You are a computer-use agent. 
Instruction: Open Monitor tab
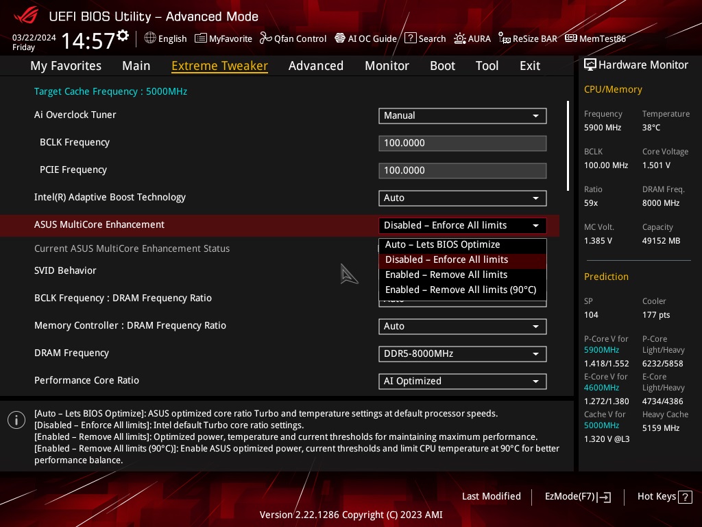pyautogui.click(x=387, y=65)
